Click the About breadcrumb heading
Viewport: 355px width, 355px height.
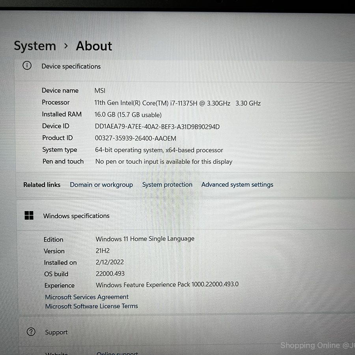94,46
